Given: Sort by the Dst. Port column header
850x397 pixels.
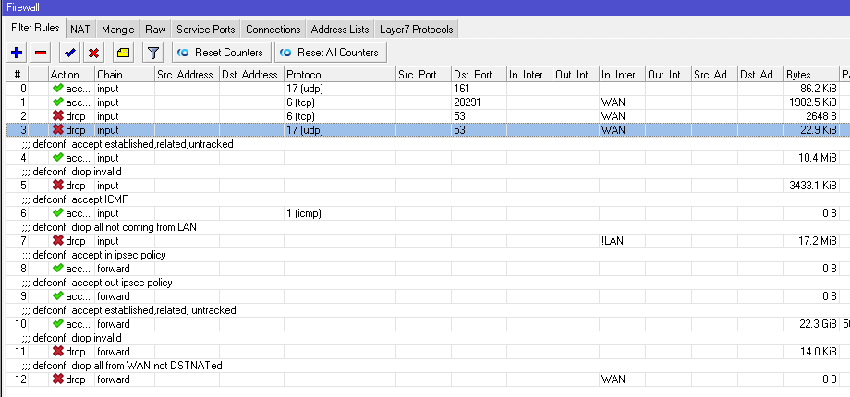Looking at the screenshot, I should (479, 74).
